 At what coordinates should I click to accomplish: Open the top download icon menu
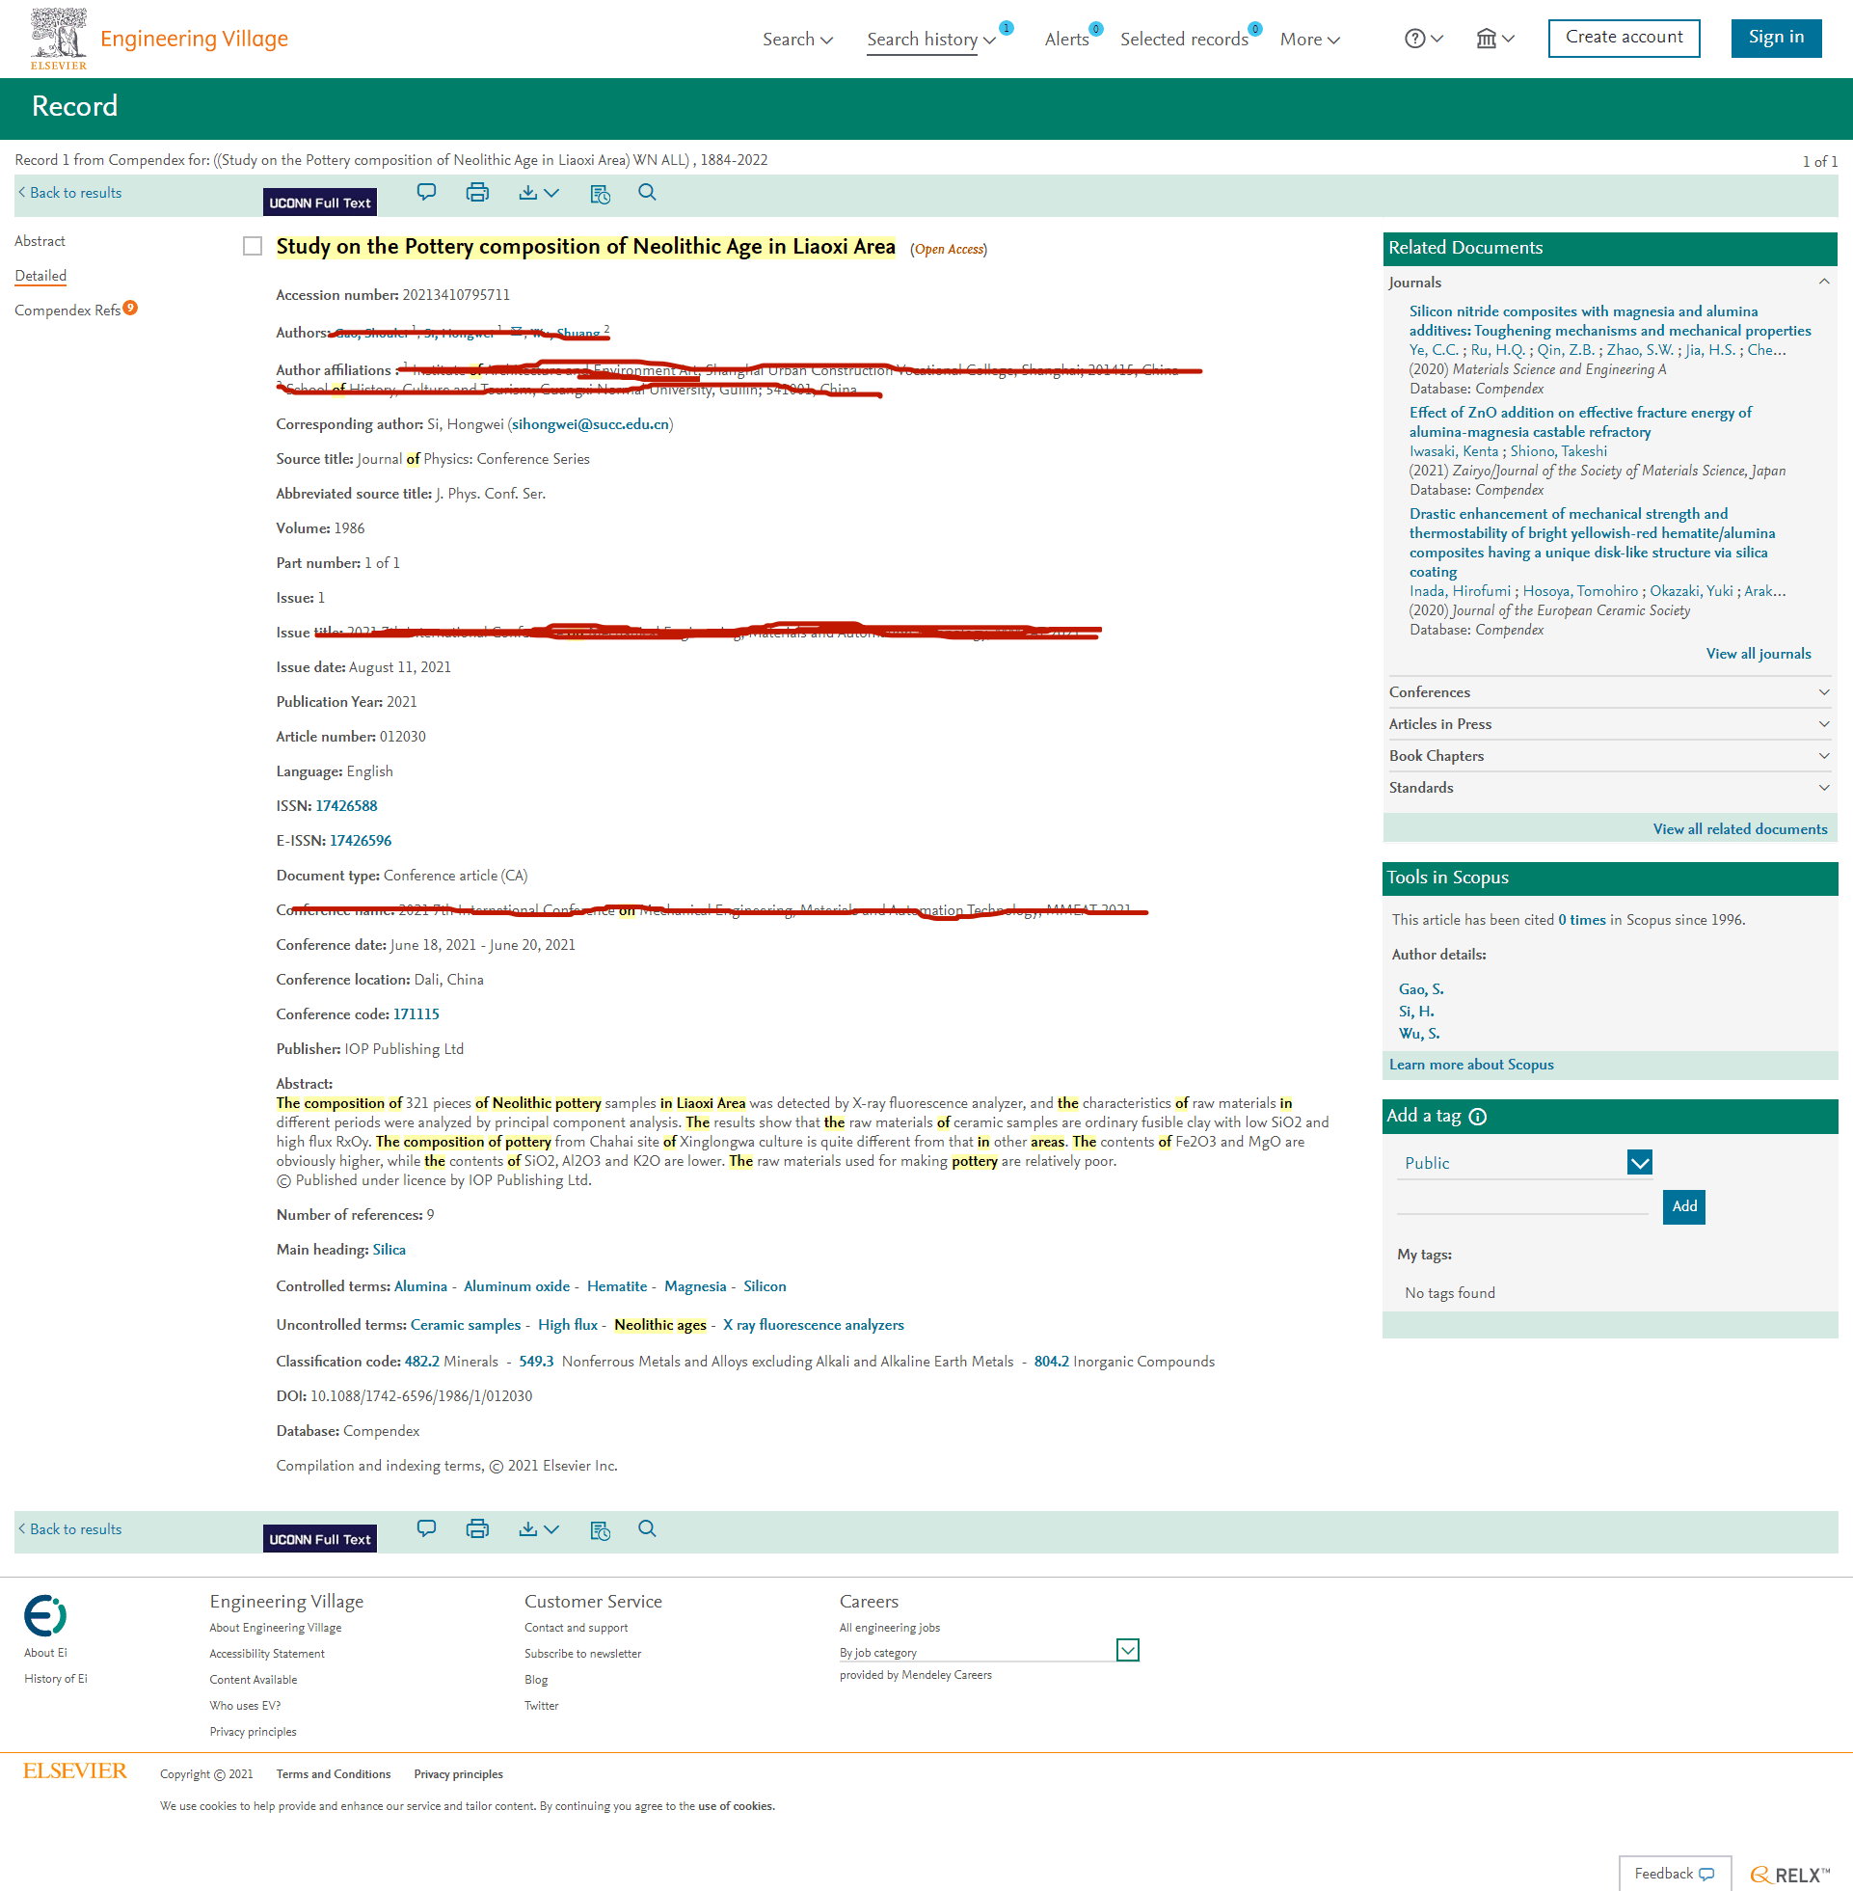tap(538, 193)
